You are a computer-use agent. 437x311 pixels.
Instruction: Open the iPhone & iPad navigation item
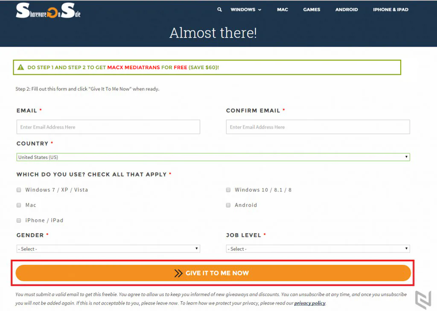(x=390, y=9)
